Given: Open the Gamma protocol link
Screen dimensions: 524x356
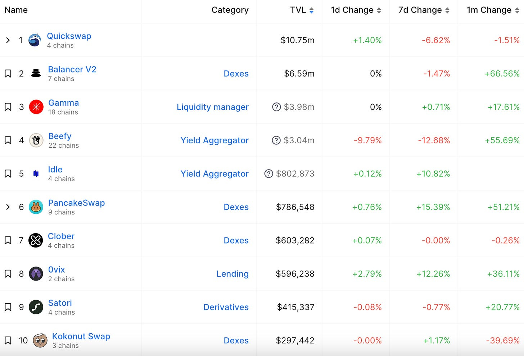Looking at the screenshot, I should click(64, 103).
